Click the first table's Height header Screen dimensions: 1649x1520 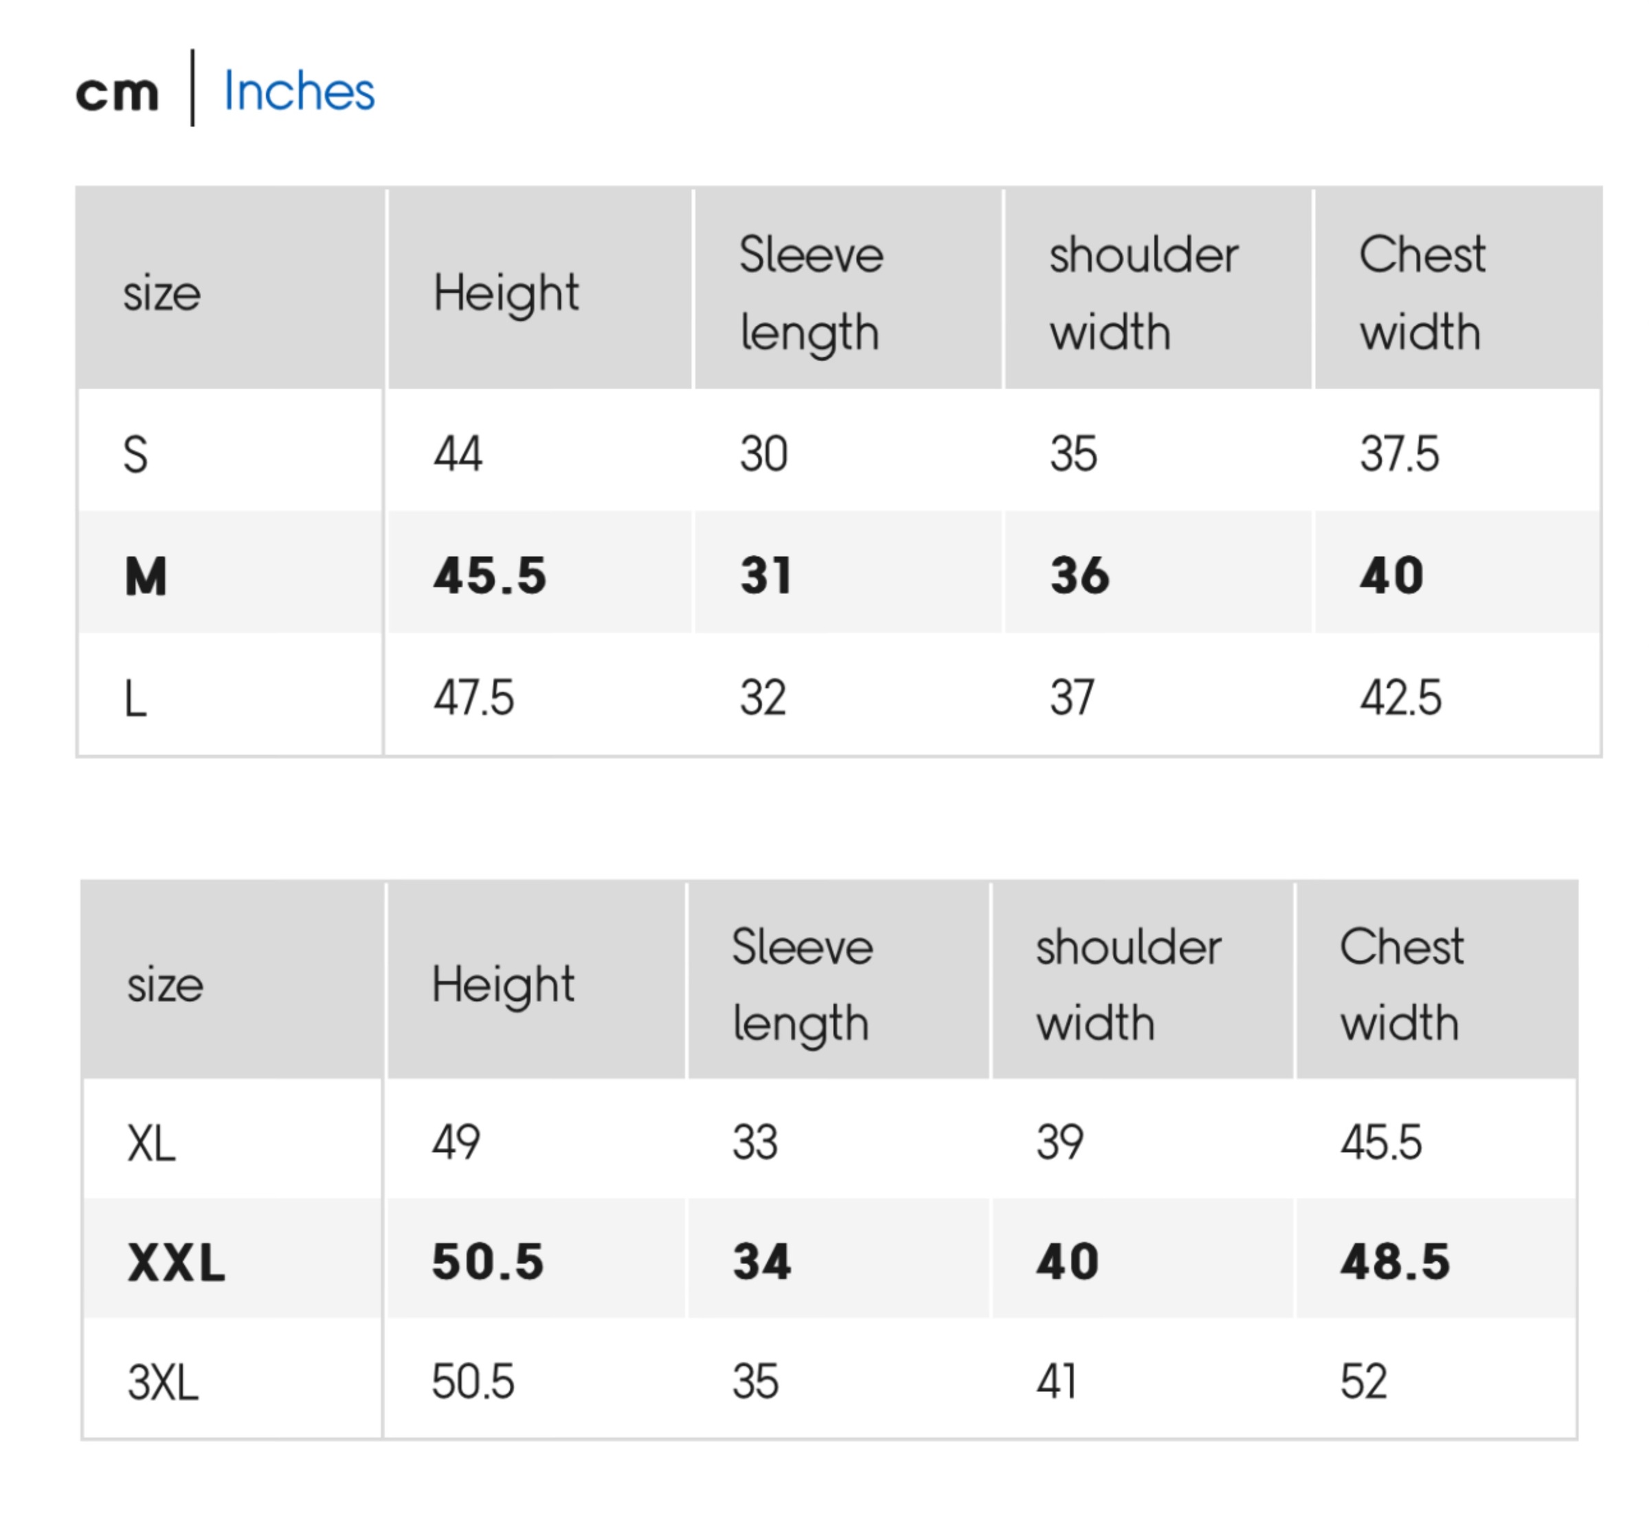click(506, 294)
